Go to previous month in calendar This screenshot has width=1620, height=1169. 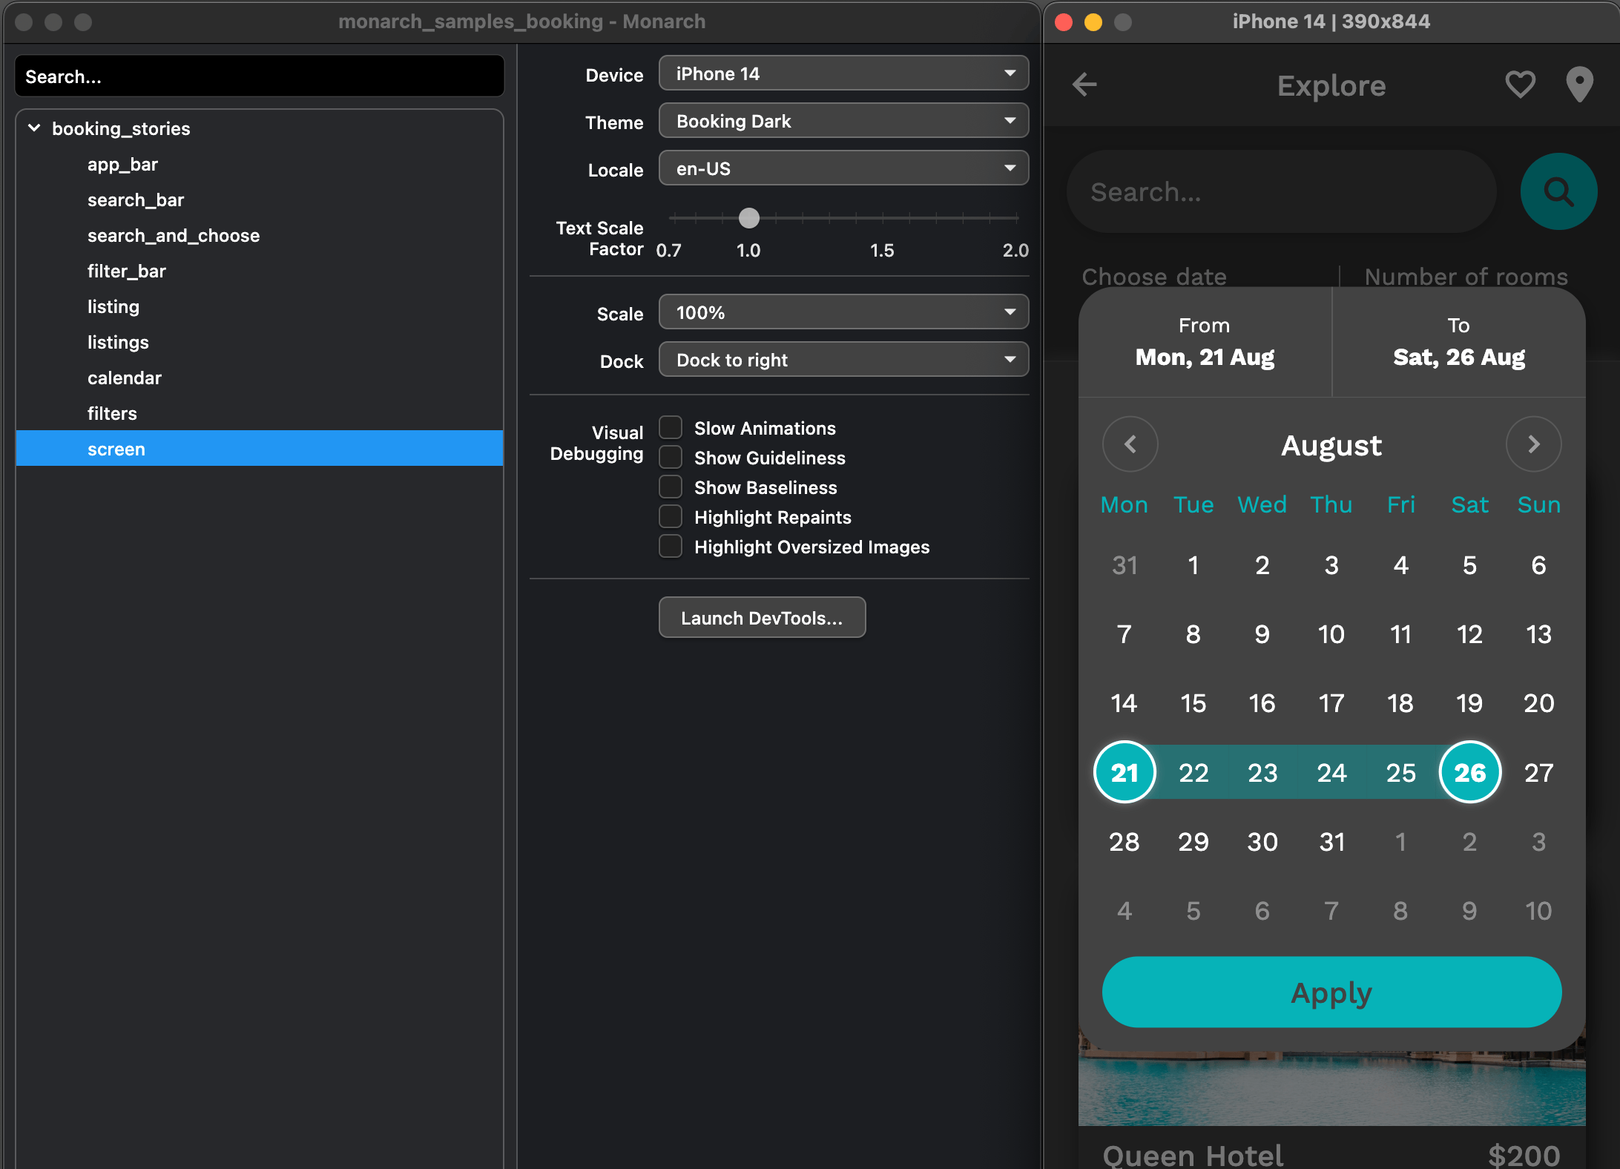(1130, 444)
